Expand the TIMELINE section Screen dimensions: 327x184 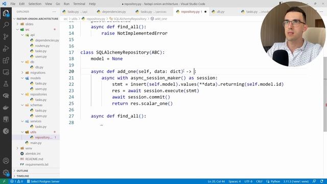coord(22,176)
